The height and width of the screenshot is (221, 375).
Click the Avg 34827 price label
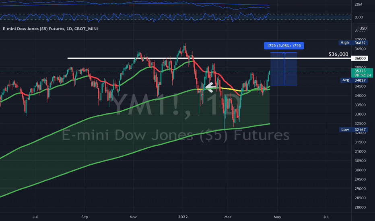354,80
